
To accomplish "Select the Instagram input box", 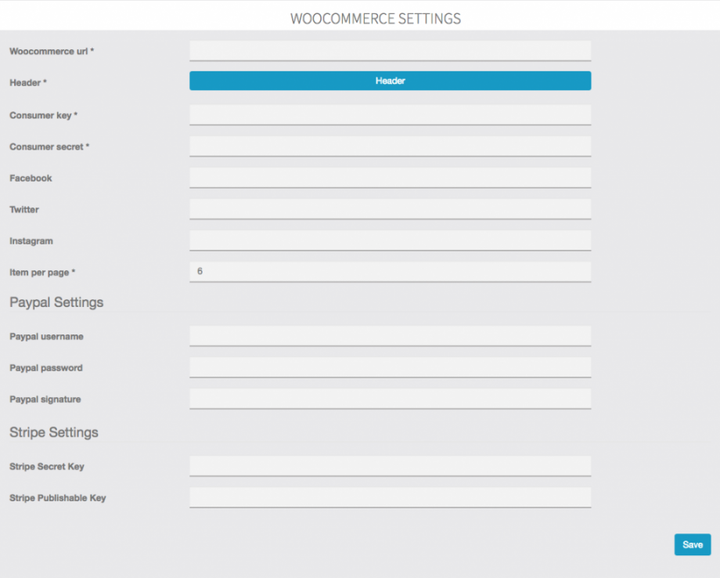I will (390, 240).
